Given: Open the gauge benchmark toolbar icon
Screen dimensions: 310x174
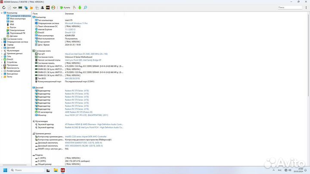Looking at the screenshot, I should 53,7.
